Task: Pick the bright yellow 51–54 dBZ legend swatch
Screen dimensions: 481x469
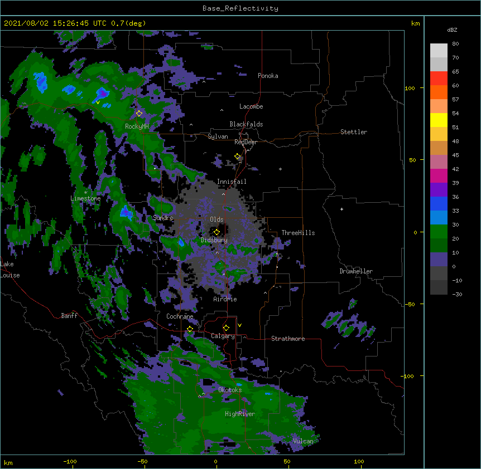Action: coord(439,120)
